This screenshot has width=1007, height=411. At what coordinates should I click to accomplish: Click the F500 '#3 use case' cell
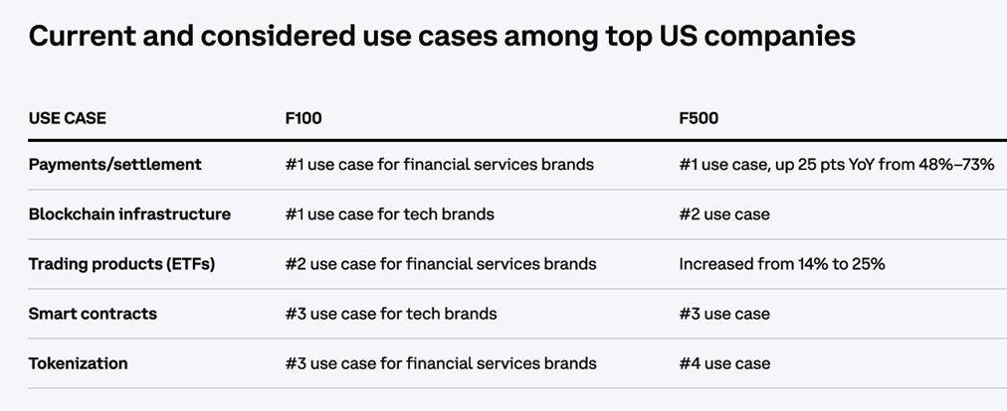(724, 314)
